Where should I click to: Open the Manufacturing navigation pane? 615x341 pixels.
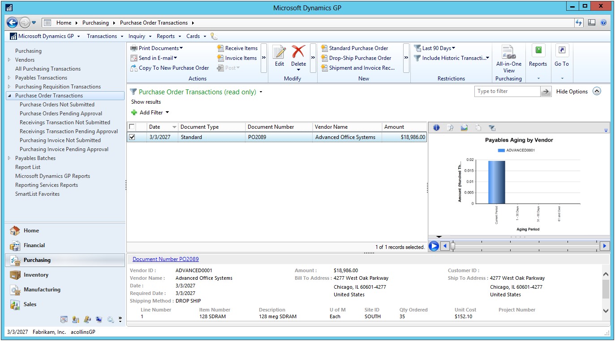(65, 290)
